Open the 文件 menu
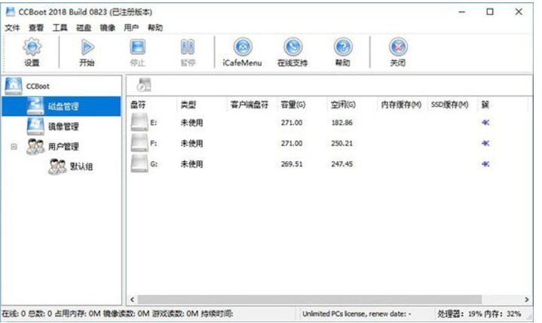 (x=13, y=28)
